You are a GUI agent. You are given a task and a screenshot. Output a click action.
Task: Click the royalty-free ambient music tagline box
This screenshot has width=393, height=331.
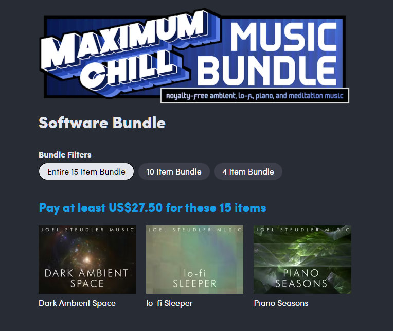point(255,96)
